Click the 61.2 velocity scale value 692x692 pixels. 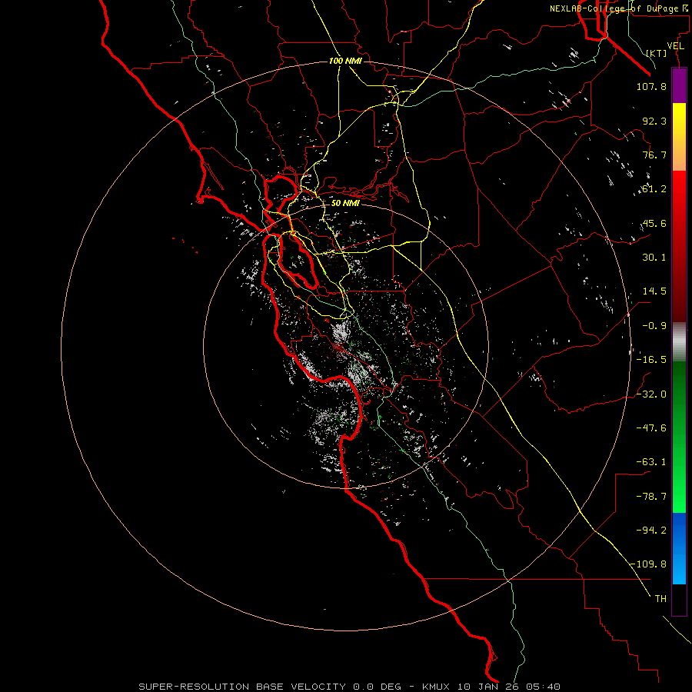coord(654,189)
